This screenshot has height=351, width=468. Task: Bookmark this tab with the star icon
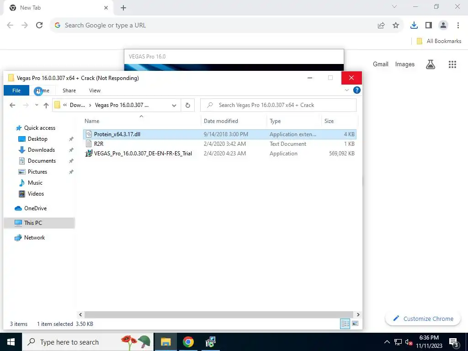[x=396, y=26]
